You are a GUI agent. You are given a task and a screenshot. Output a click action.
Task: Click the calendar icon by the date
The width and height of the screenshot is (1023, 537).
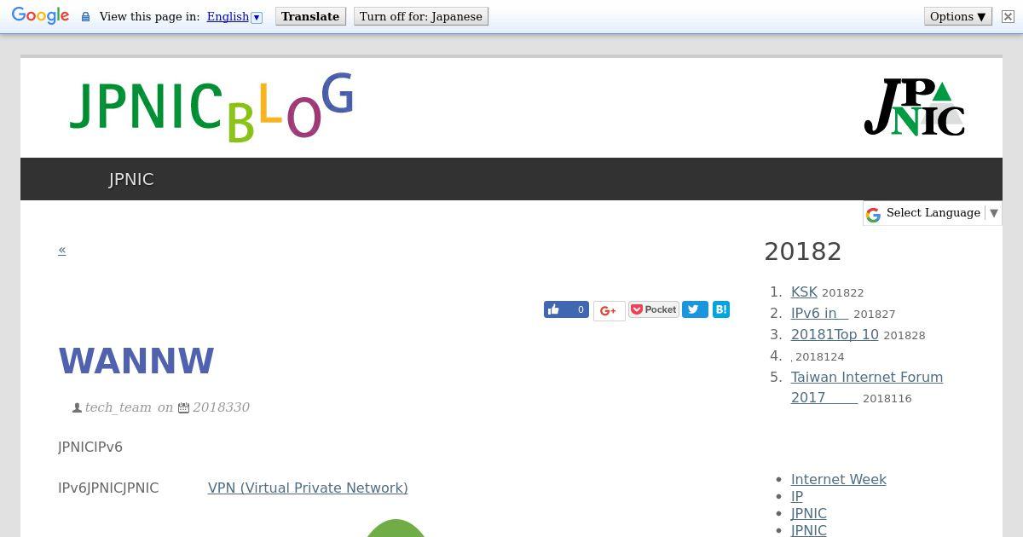coord(183,408)
